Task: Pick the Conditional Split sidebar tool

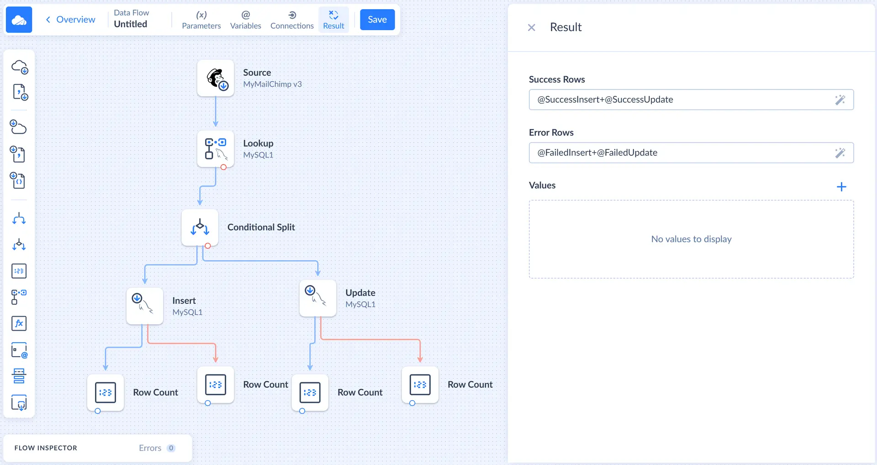Action: (x=19, y=244)
